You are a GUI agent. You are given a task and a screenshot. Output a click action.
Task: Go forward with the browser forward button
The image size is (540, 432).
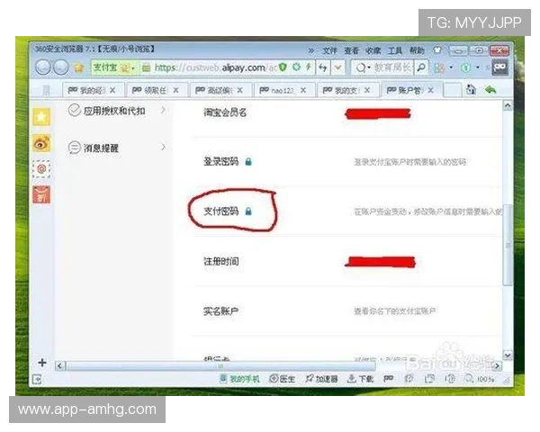(x=61, y=67)
